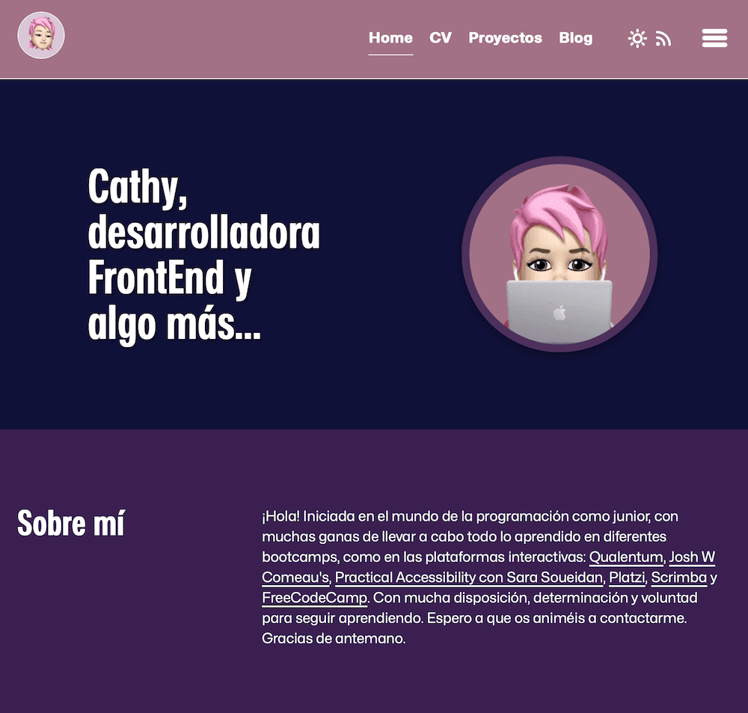Click the 'Cathy, desarrolladora FrontEnd' heading
This screenshot has width=748, height=713.
point(205,254)
